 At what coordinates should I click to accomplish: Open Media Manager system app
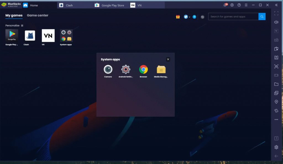pos(161,70)
